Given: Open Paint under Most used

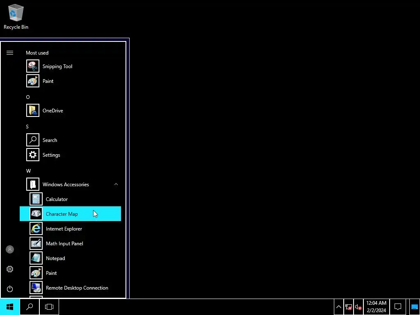Looking at the screenshot, I should [70, 81].
